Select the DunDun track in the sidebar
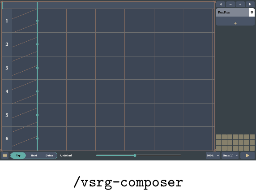 [233, 13]
